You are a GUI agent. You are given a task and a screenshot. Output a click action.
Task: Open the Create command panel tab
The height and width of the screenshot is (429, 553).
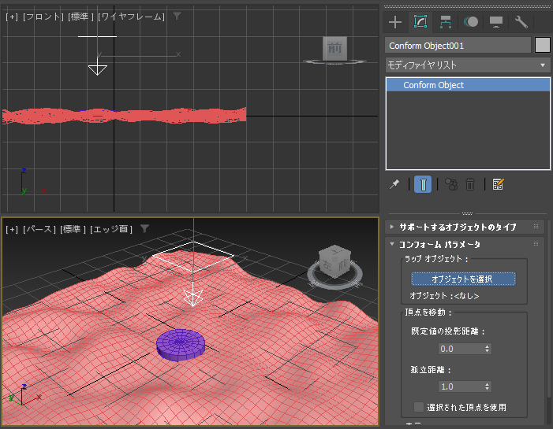pos(395,22)
